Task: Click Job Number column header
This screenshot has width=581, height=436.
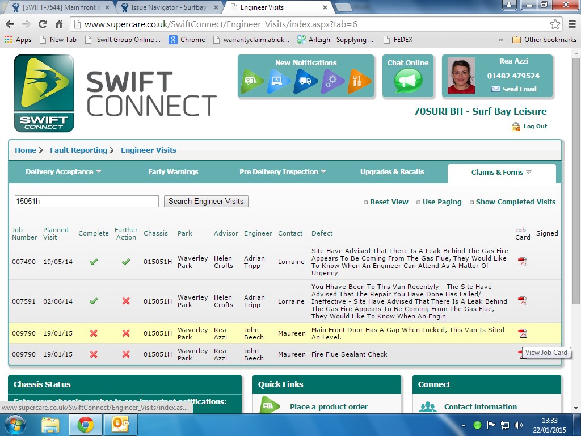Action: (x=24, y=233)
